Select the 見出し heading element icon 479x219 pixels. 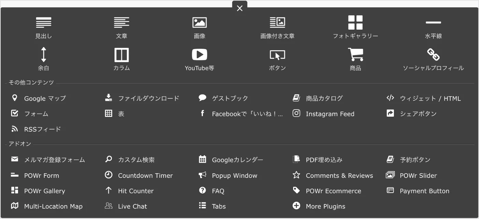pyautogui.click(x=44, y=23)
